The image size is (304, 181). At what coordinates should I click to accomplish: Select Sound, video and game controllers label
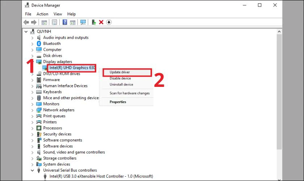(x=74, y=152)
